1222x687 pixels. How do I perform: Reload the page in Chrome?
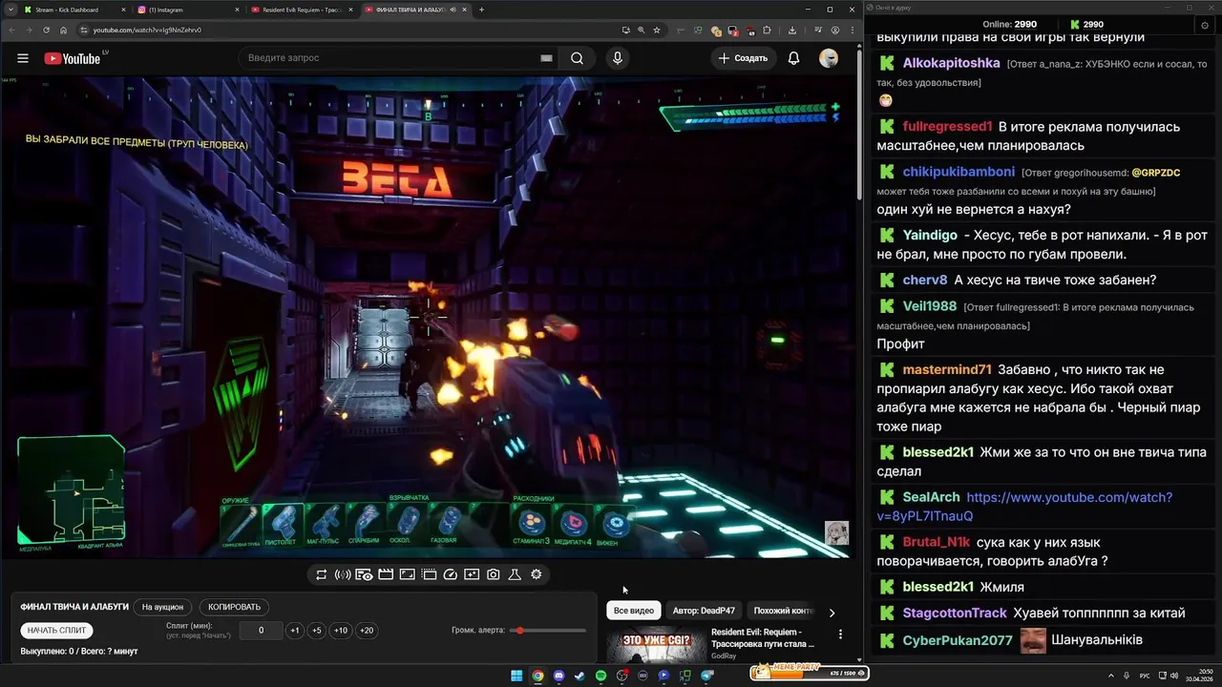pyautogui.click(x=46, y=30)
